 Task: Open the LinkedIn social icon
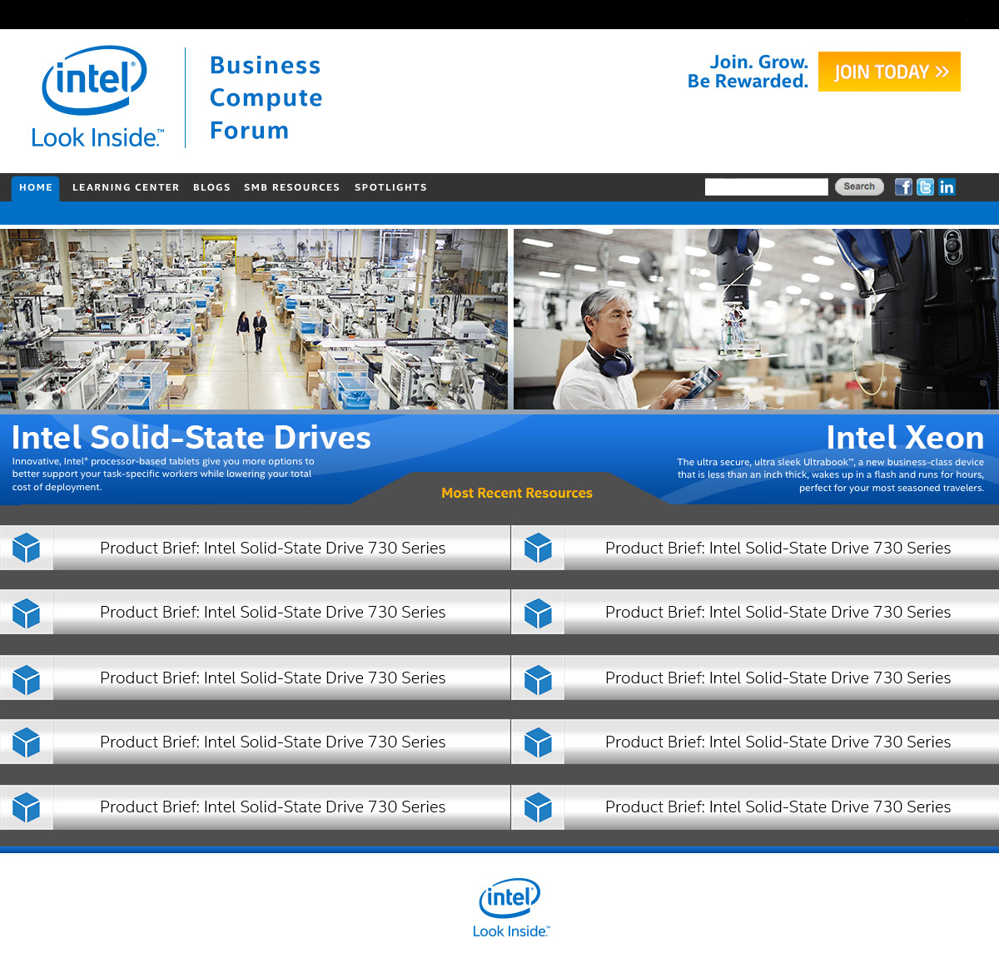(947, 186)
